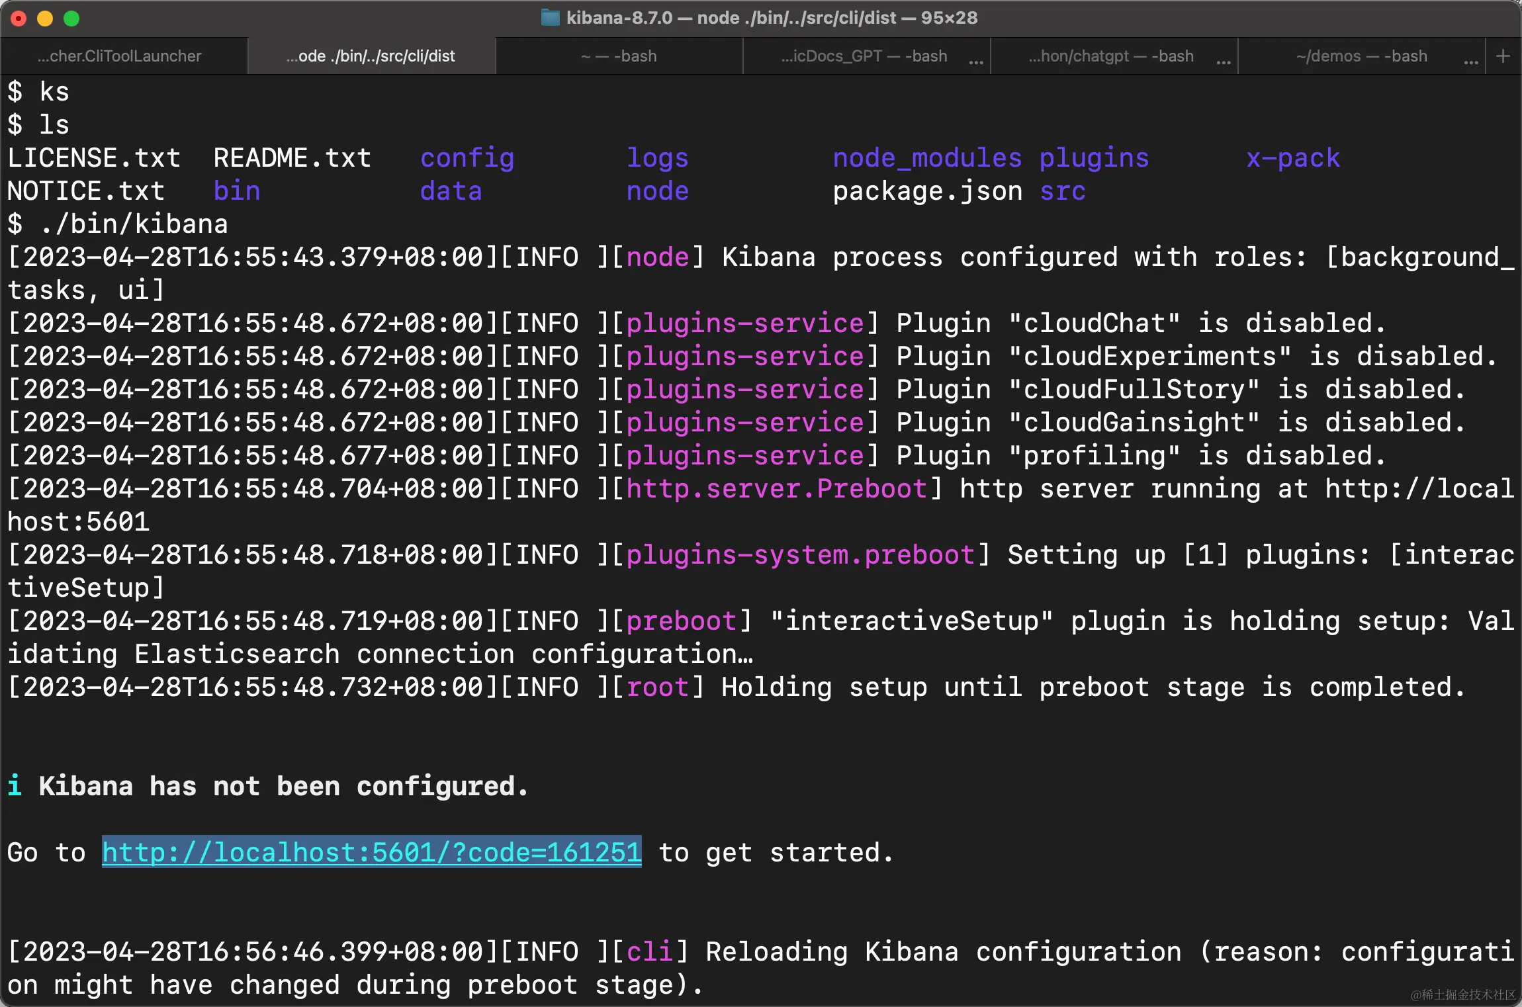Image resolution: width=1522 pixels, height=1007 pixels.
Task: Click the cyan info 'i' symbol
Action: (x=15, y=786)
